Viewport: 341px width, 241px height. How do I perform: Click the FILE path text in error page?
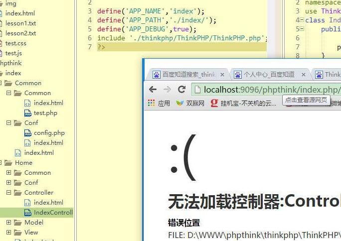(x=254, y=236)
